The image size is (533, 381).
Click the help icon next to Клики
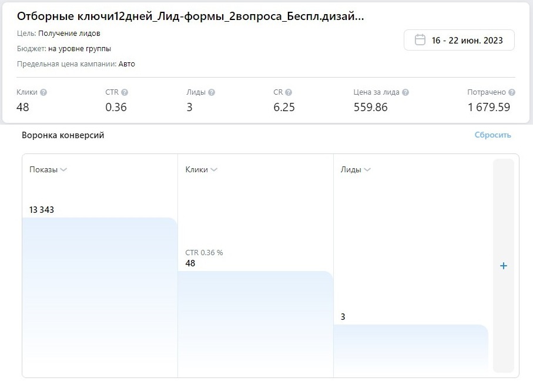click(43, 92)
